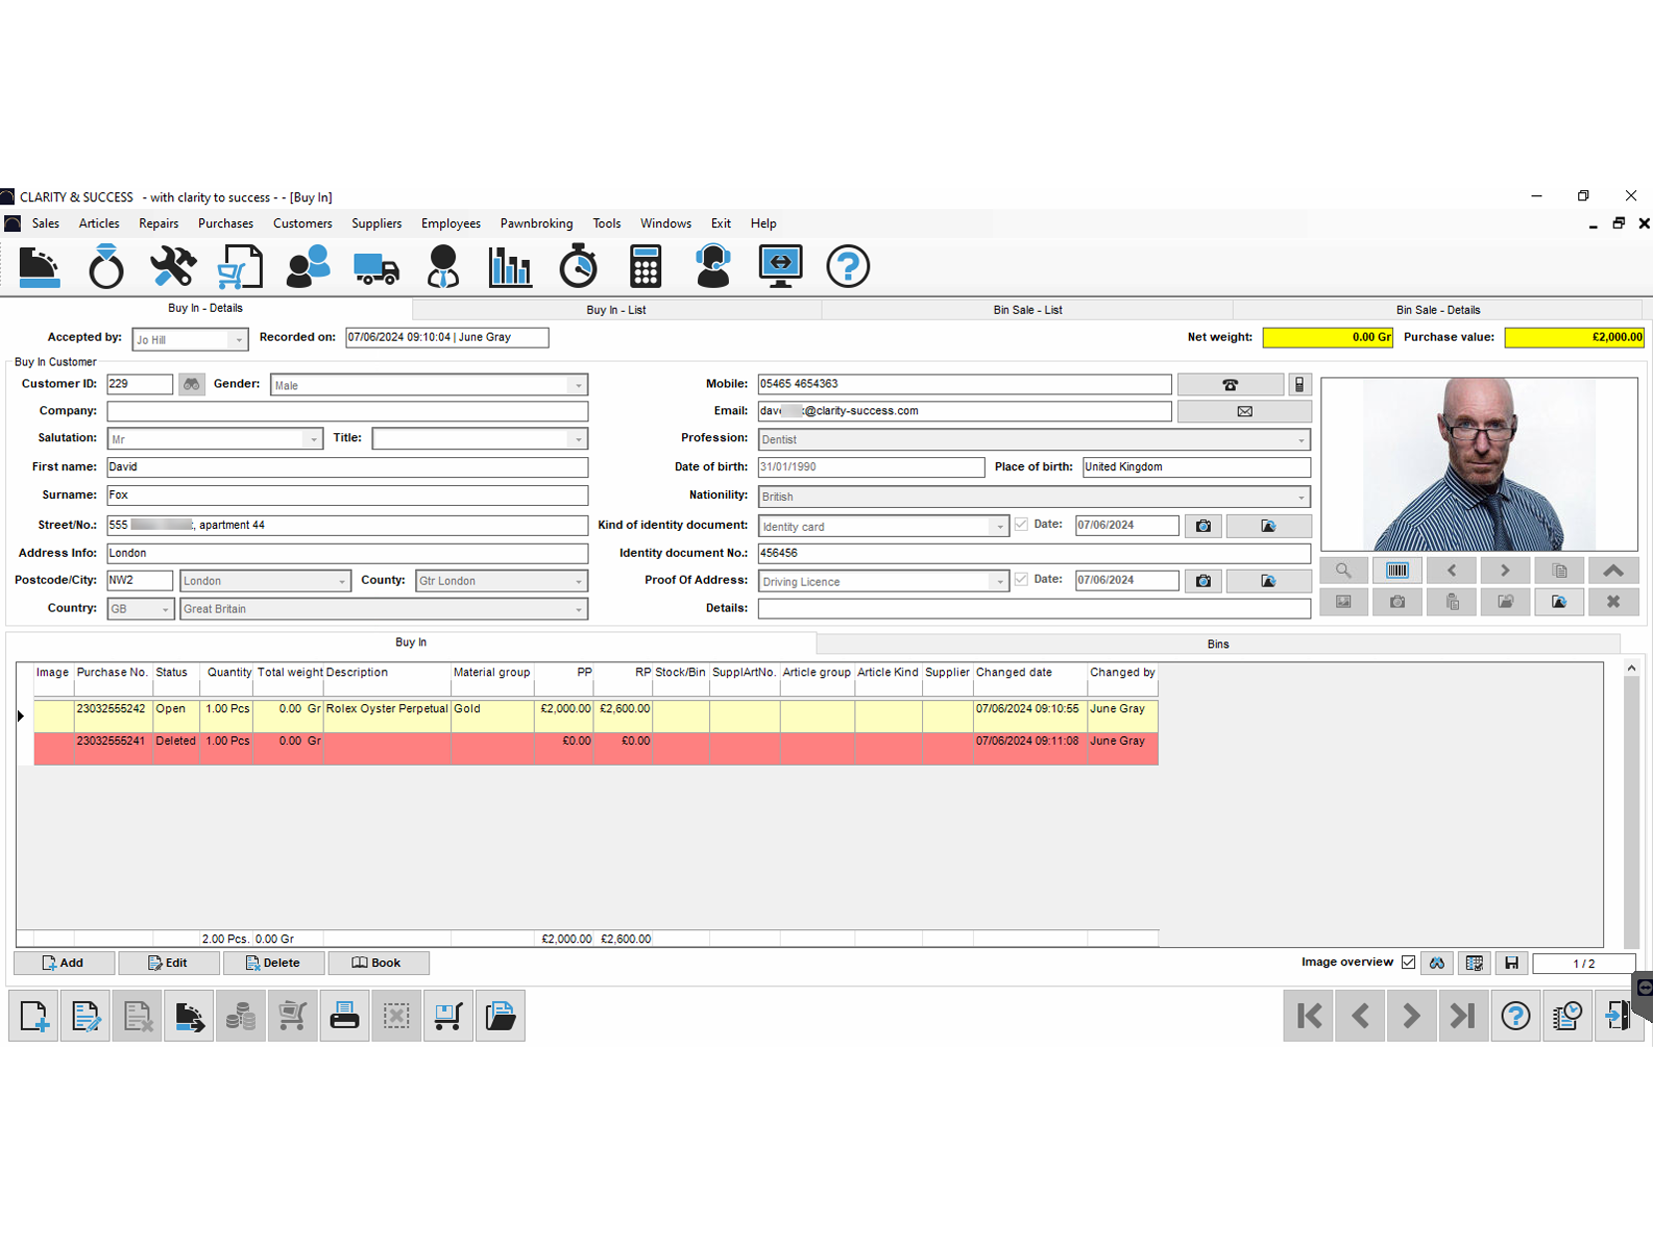The image size is (1653, 1235).
Task: Uncheck the date checkbox beside identity document
Action: point(1022,524)
